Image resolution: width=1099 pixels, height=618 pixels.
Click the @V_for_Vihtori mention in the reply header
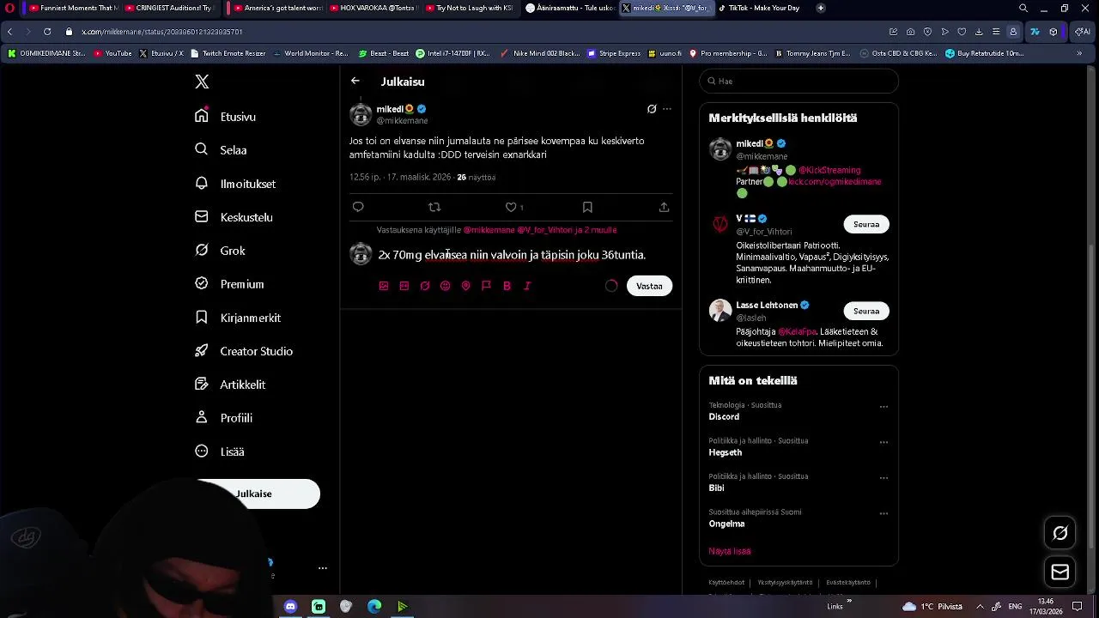coord(544,230)
